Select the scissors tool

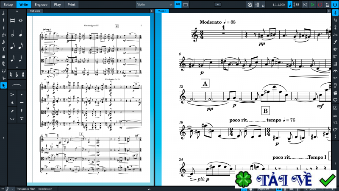coord(3,78)
